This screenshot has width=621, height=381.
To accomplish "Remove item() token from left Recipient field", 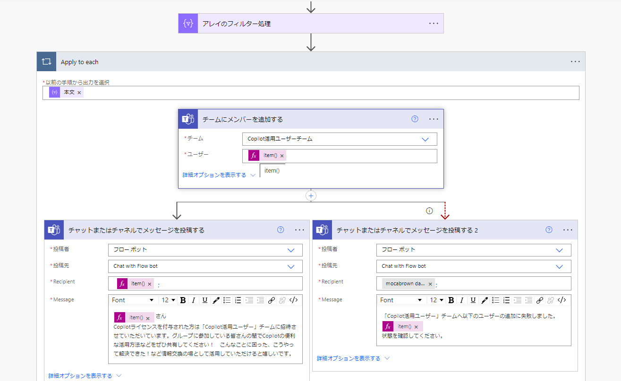I will [x=150, y=284].
